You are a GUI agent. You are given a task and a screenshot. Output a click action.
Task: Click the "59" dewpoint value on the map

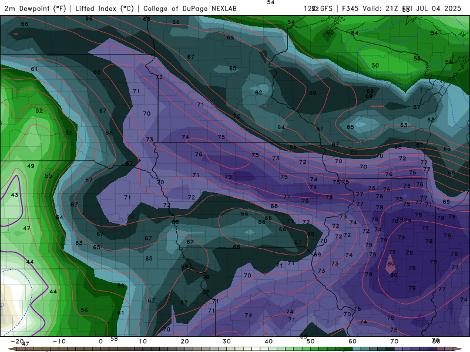coord(120,286)
